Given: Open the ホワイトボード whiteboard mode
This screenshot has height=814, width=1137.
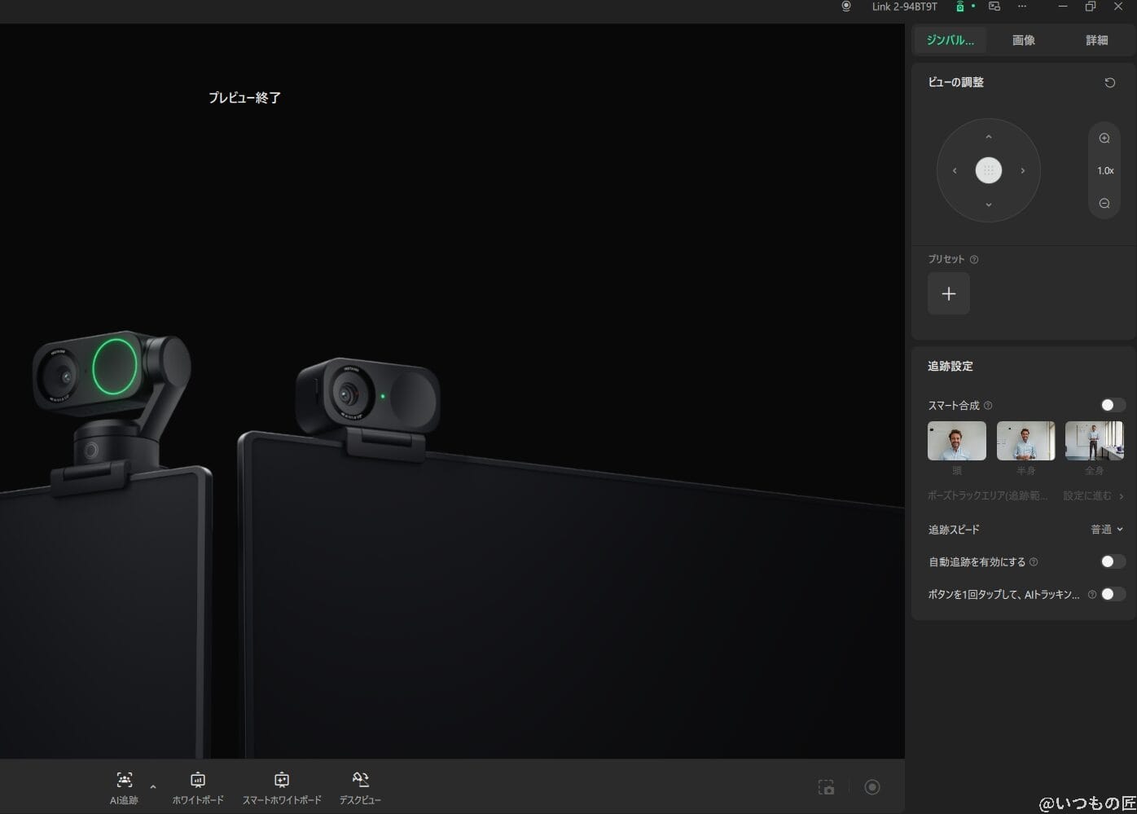Looking at the screenshot, I should point(197,780).
